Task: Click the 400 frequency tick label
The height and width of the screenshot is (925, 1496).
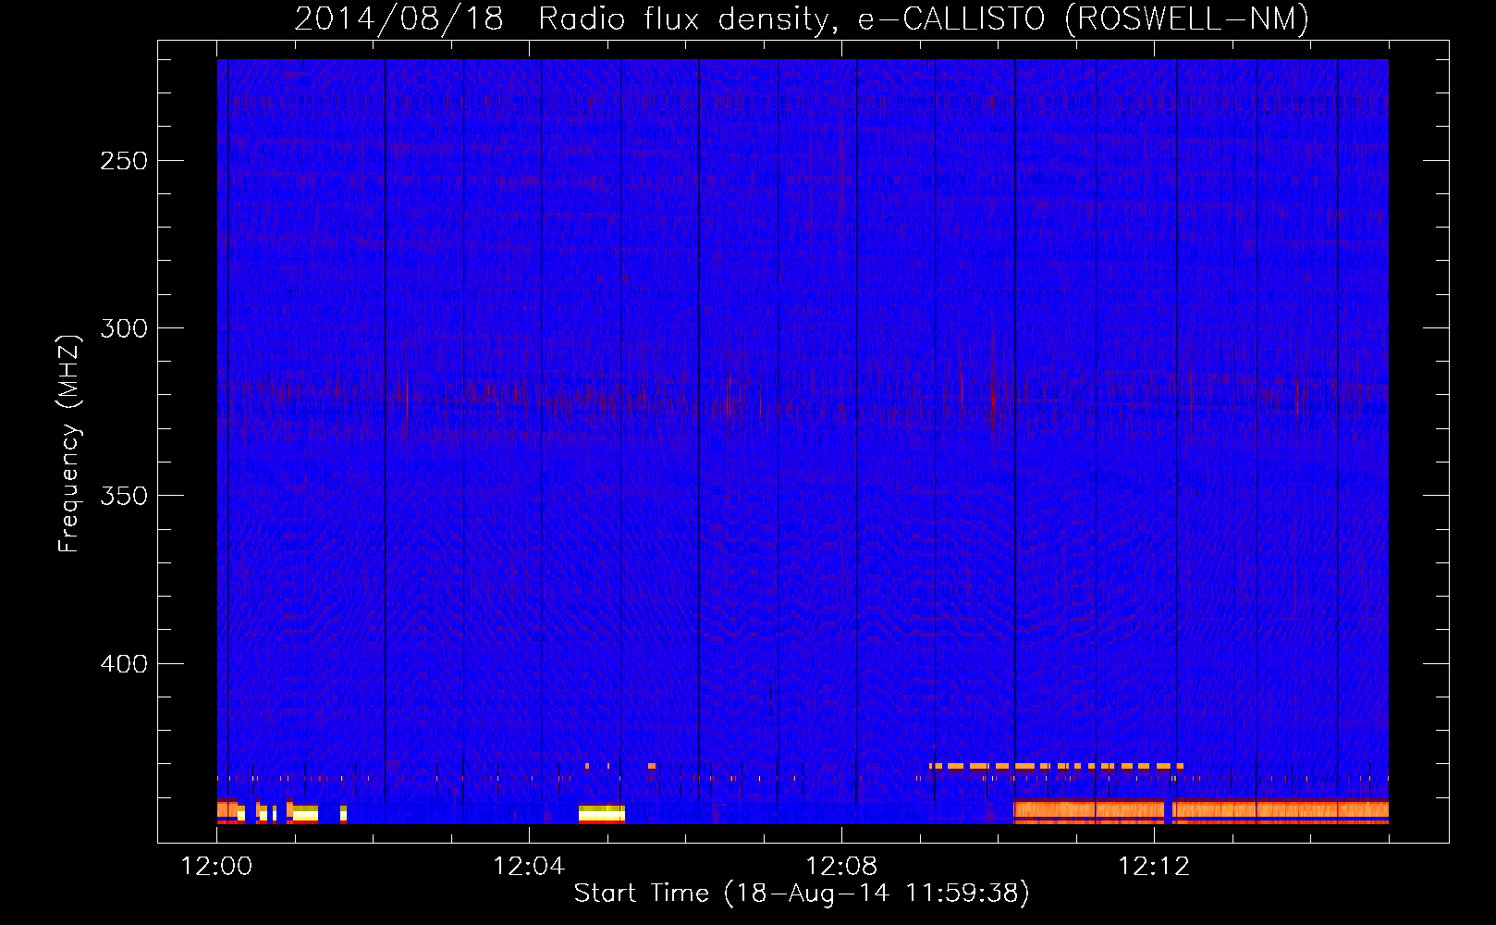Action: click(x=124, y=664)
